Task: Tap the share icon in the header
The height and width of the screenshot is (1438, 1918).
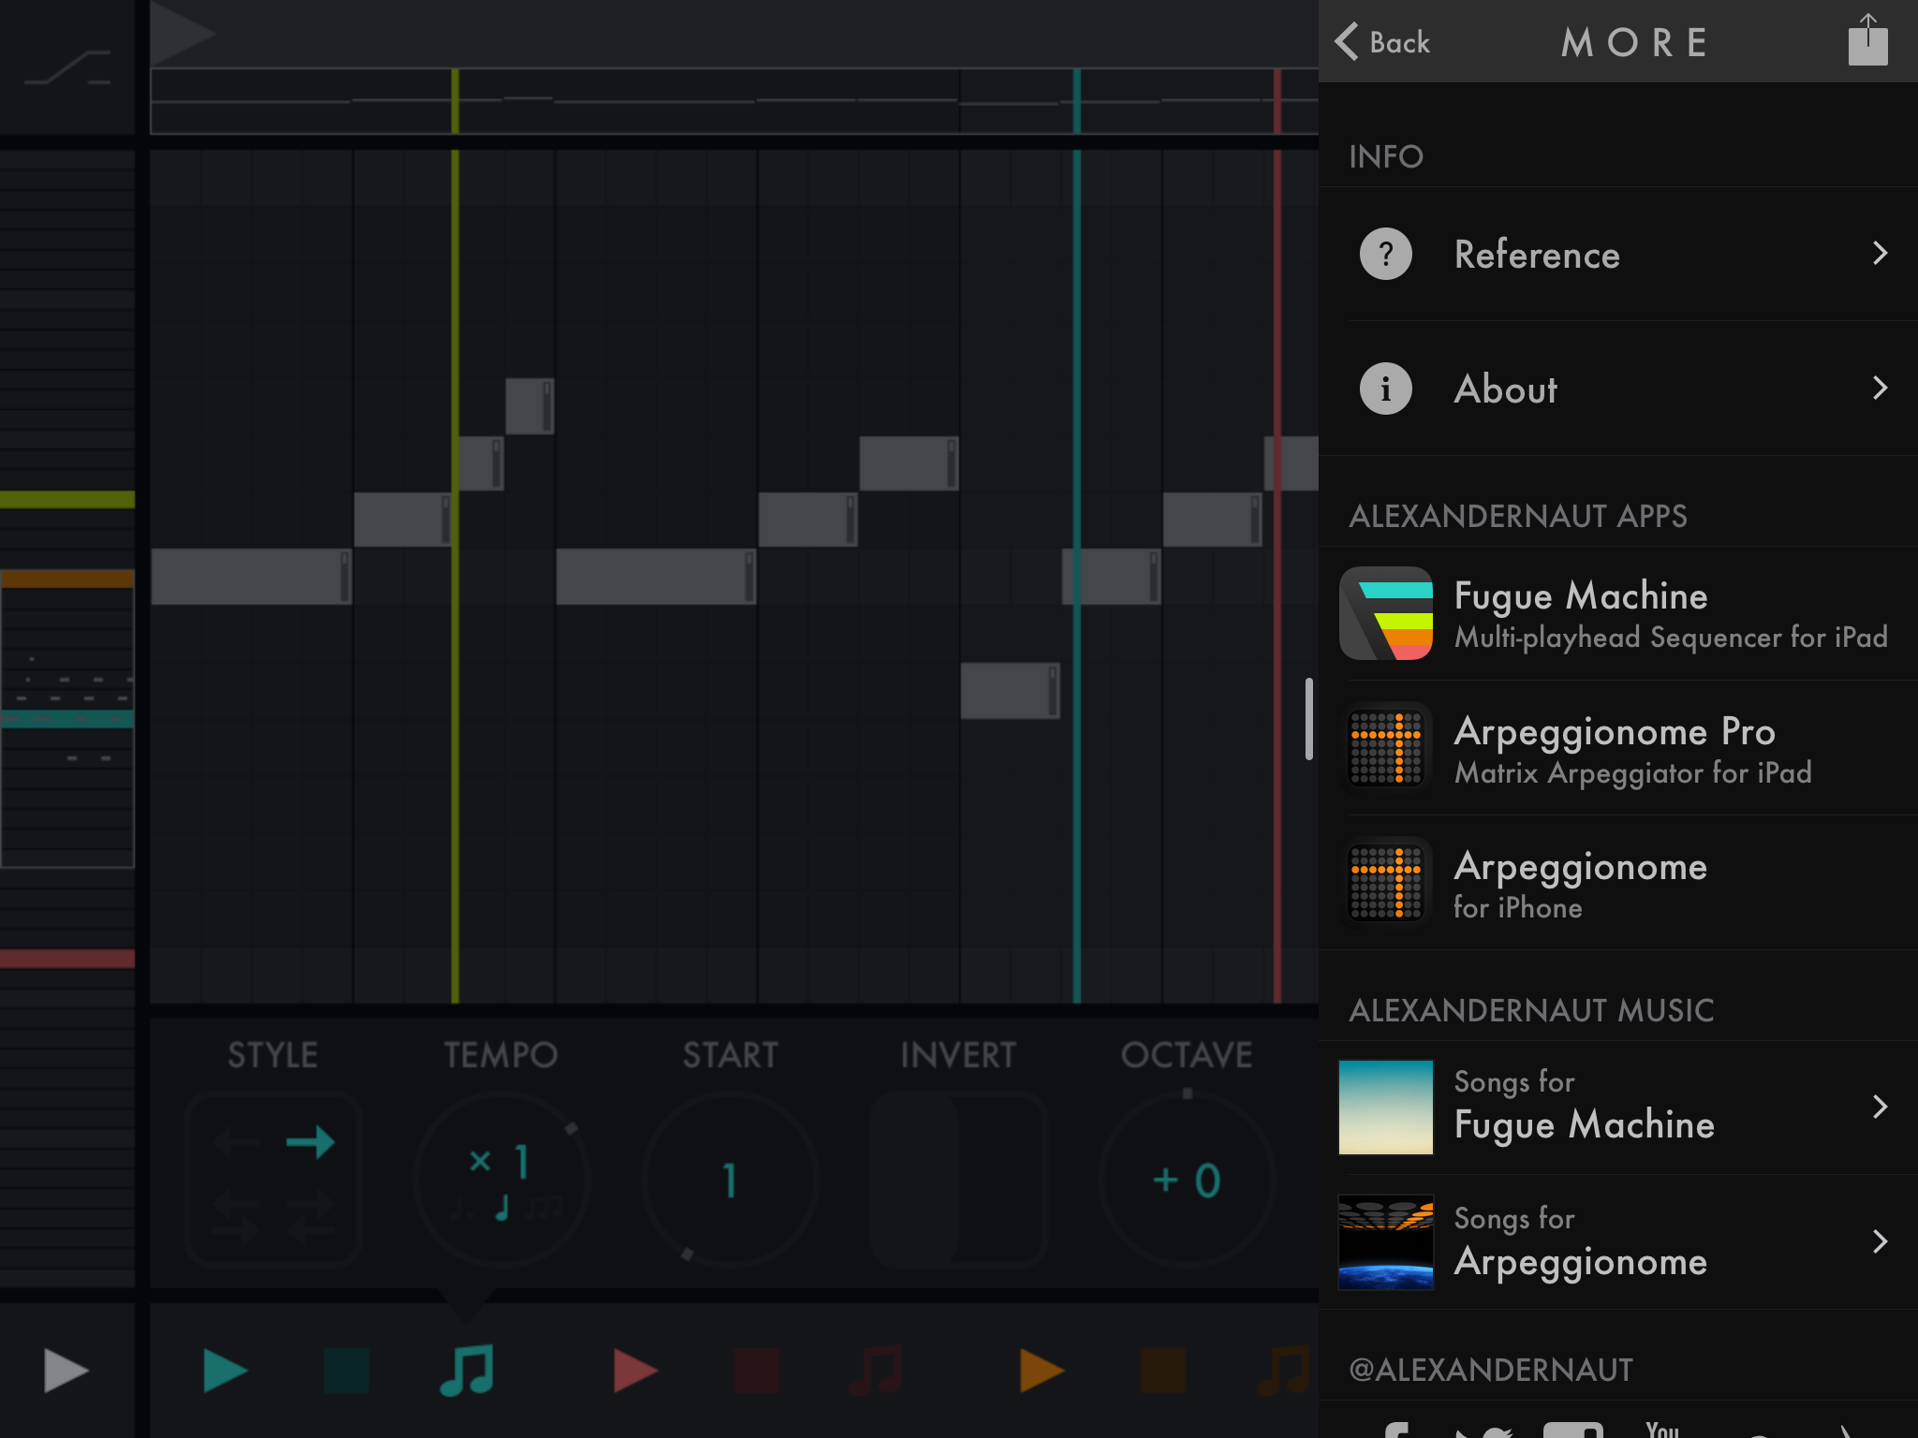Action: pyautogui.click(x=1866, y=42)
